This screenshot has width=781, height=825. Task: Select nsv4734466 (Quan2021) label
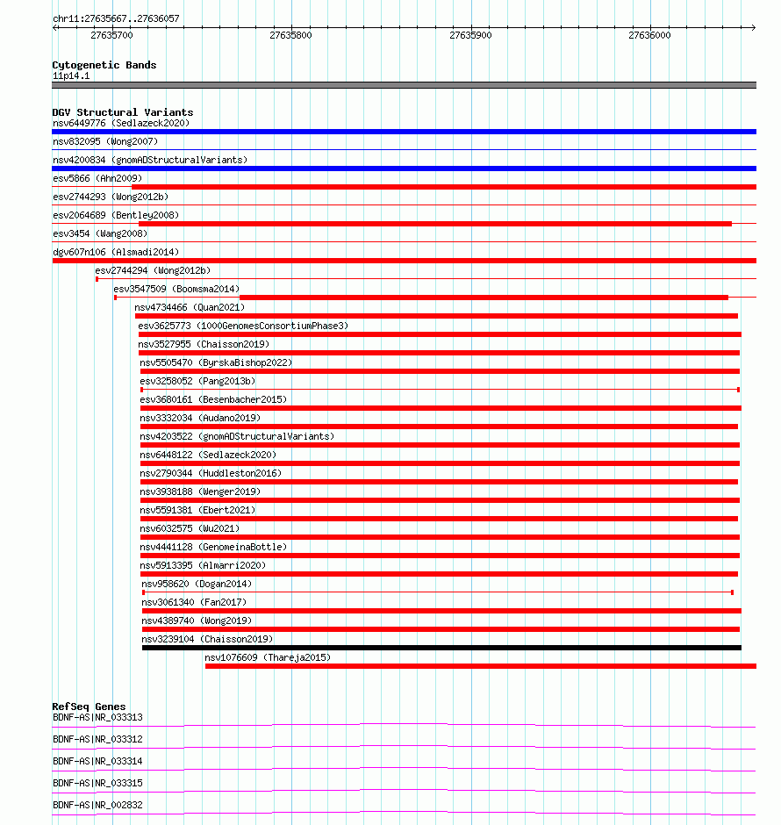pos(190,307)
